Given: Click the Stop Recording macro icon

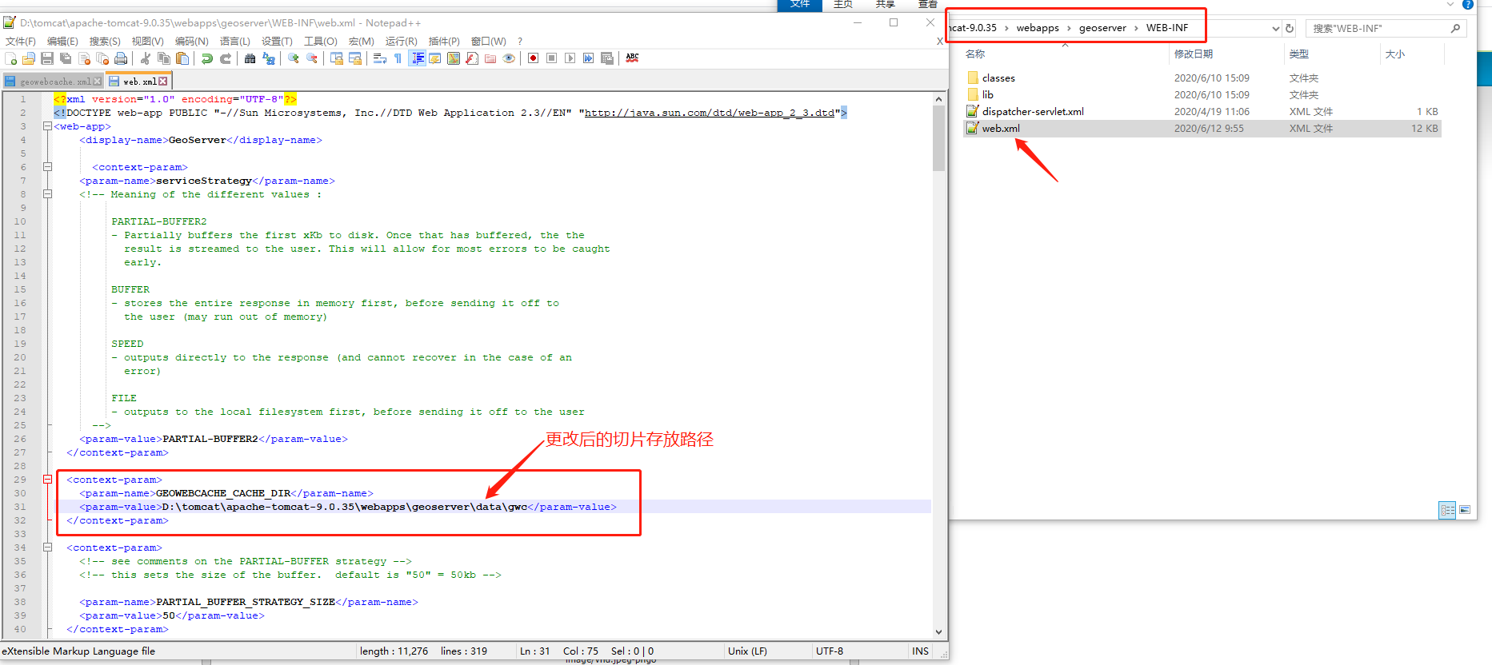Looking at the screenshot, I should coord(552,58).
